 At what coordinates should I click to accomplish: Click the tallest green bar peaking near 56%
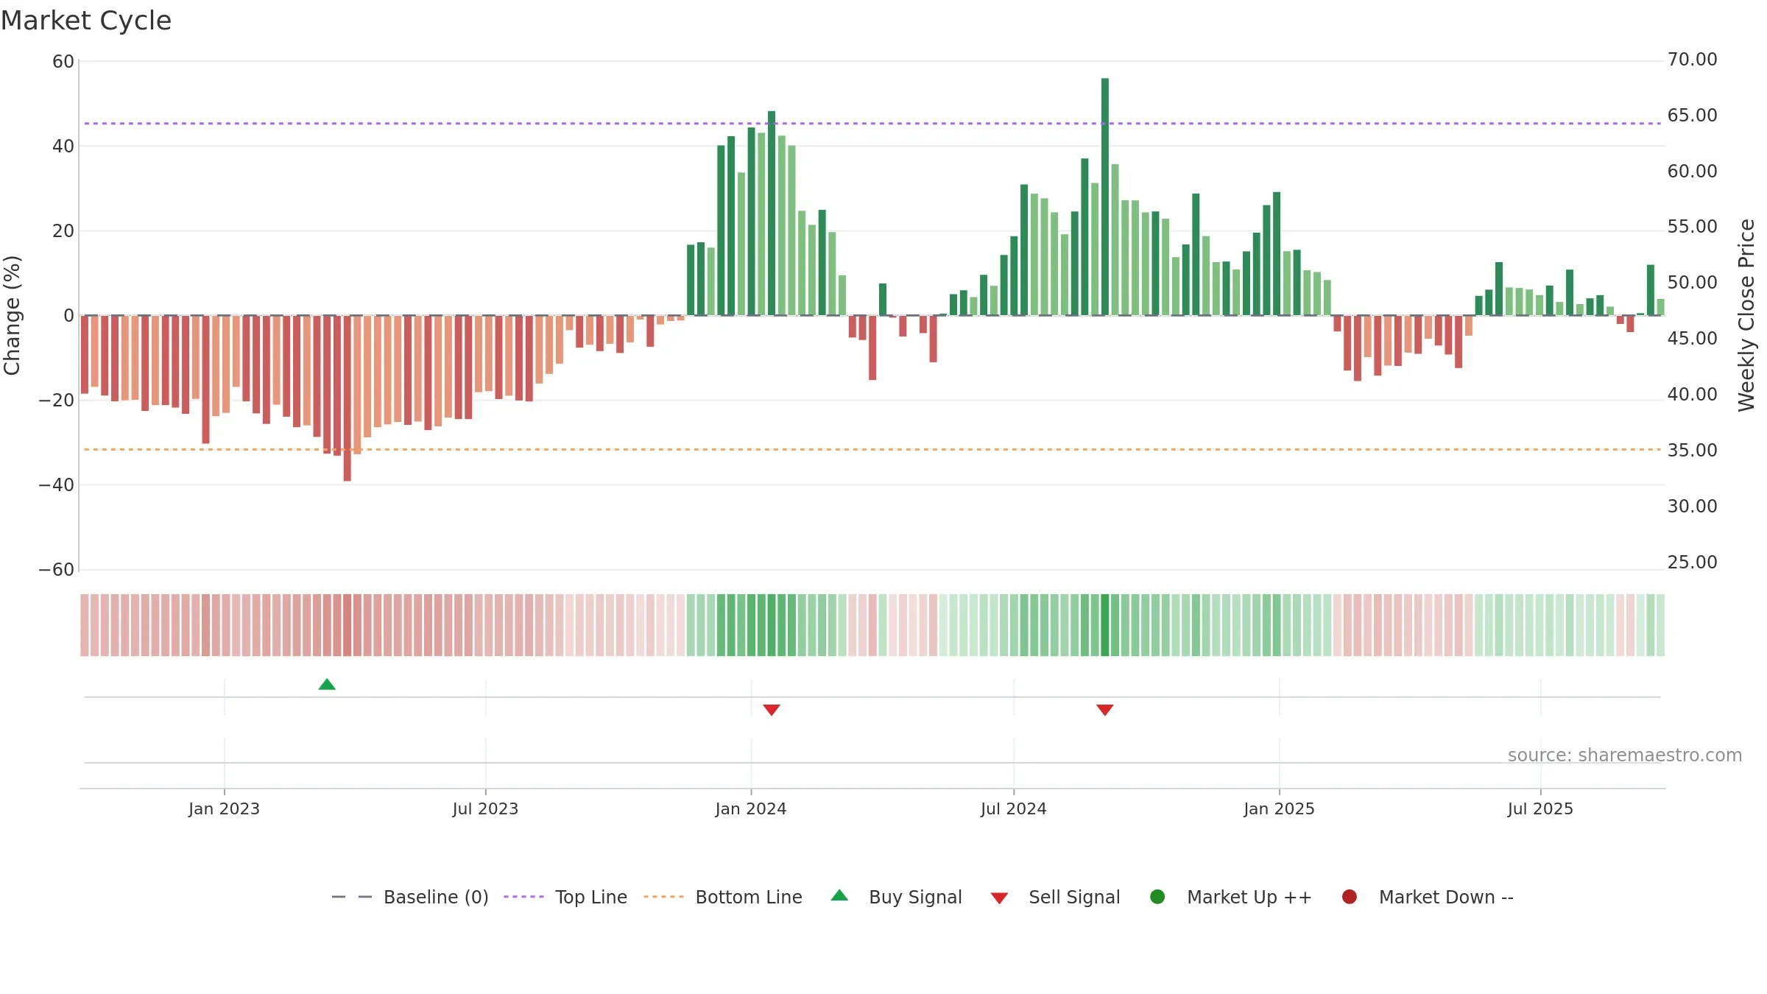pos(1105,197)
